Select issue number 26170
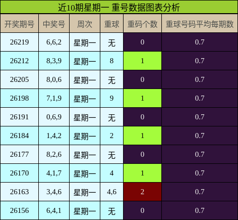The image size is (238, 220). [x=20, y=173]
